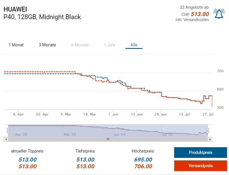Switch to the "3 Monate" range

47,45
